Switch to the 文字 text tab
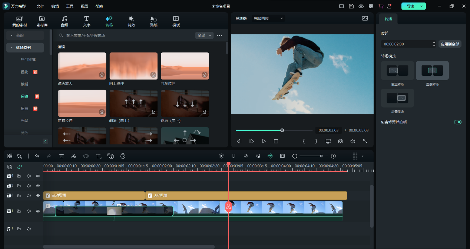470x249 pixels. (x=86, y=21)
